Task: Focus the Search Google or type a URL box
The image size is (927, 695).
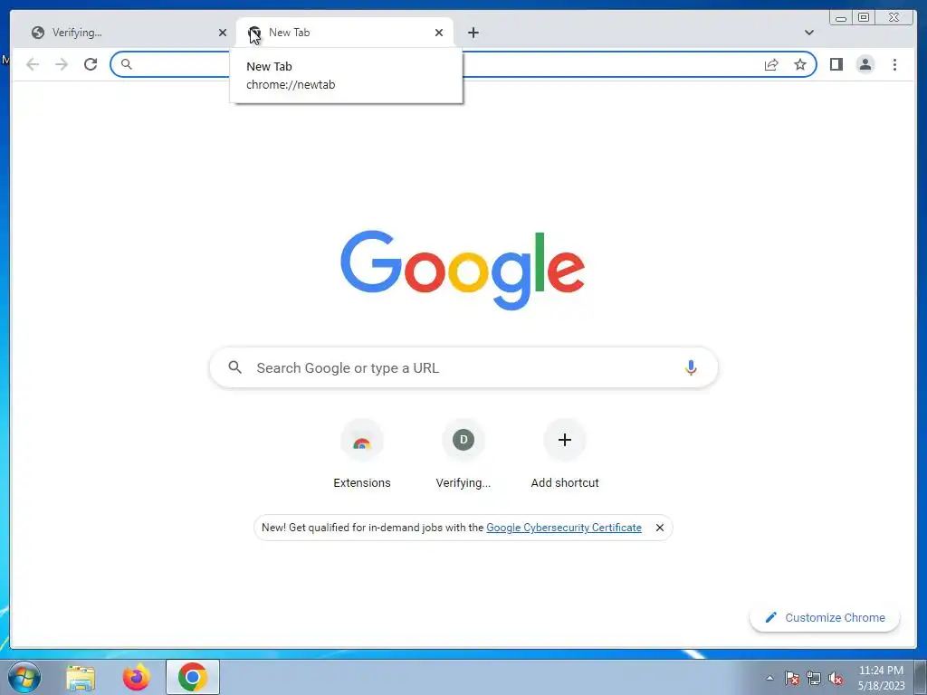Action: click(x=463, y=367)
